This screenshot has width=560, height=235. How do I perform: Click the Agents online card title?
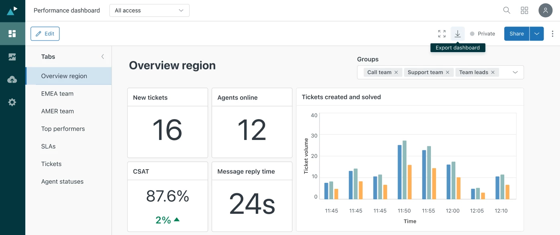[237, 97]
